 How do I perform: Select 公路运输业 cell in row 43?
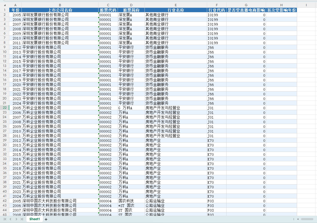[176, 205]
